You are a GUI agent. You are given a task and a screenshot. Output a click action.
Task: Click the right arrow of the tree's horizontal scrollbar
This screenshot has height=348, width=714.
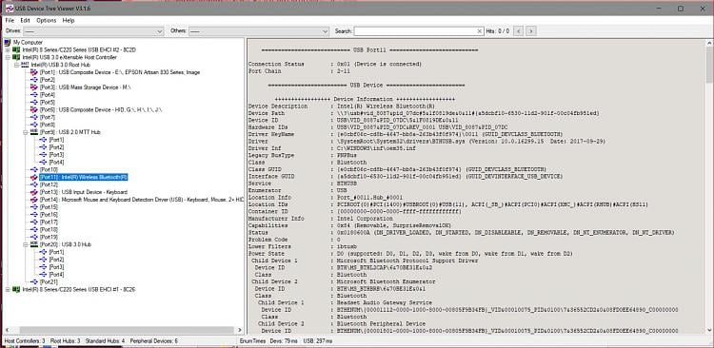coord(241,330)
